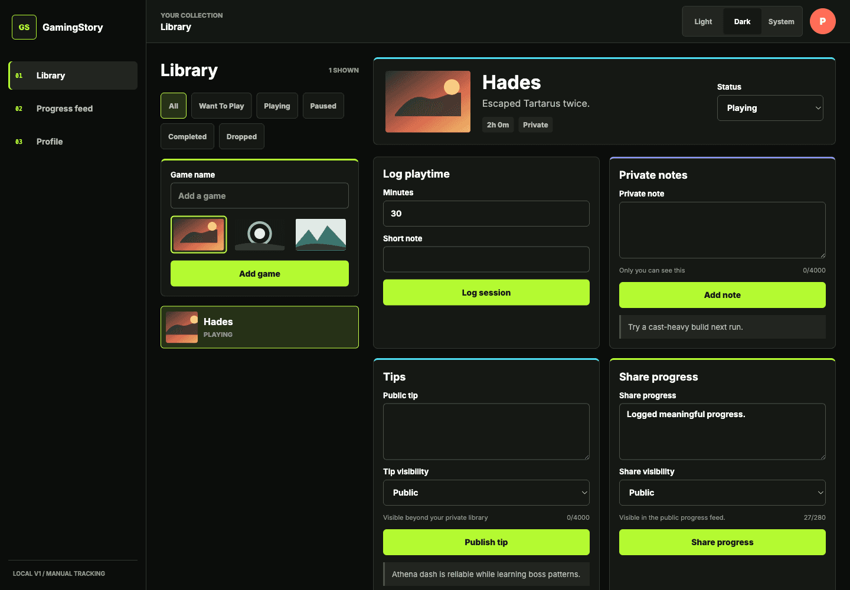Go to Progress feed page
Screen dimensions: 850x590
point(73,109)
